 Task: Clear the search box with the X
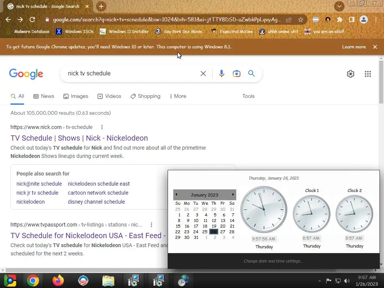click(203, 73)
